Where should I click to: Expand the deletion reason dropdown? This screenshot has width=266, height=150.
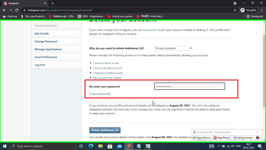(173, 48)
